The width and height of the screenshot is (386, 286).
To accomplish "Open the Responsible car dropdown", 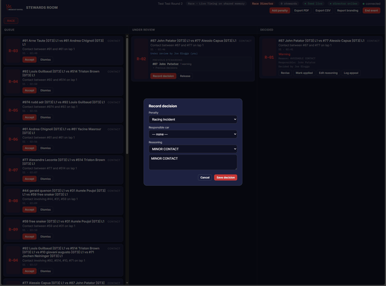I will pyautogui.click(x=193, y=135).
